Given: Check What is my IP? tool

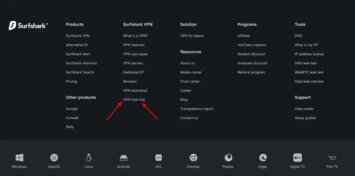Looking at the screenshot, I should click(x=307, y=45).
